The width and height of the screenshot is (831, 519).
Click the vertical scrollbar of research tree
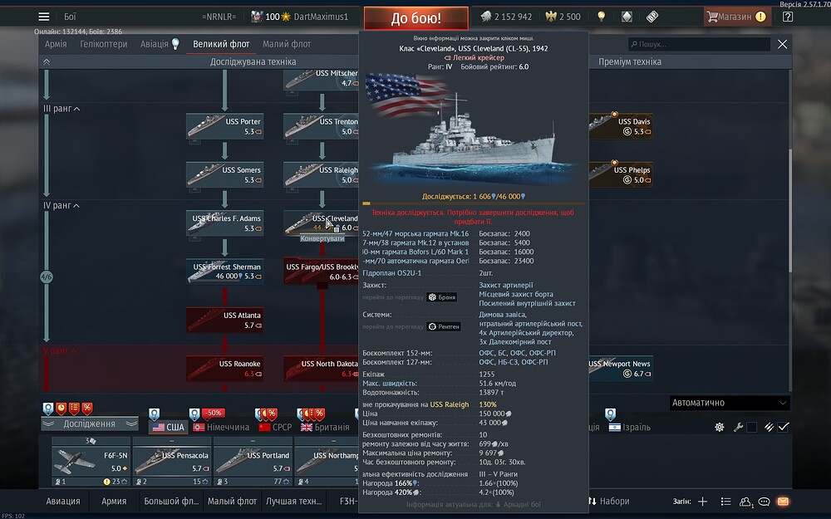click(x=789, y=212)
